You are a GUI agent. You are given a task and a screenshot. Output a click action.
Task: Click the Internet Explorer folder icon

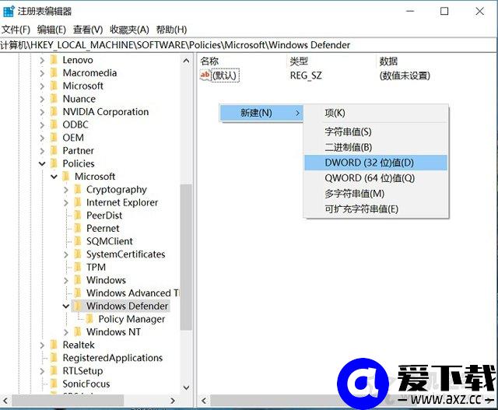pyautogui.click(x=78, y=202)
